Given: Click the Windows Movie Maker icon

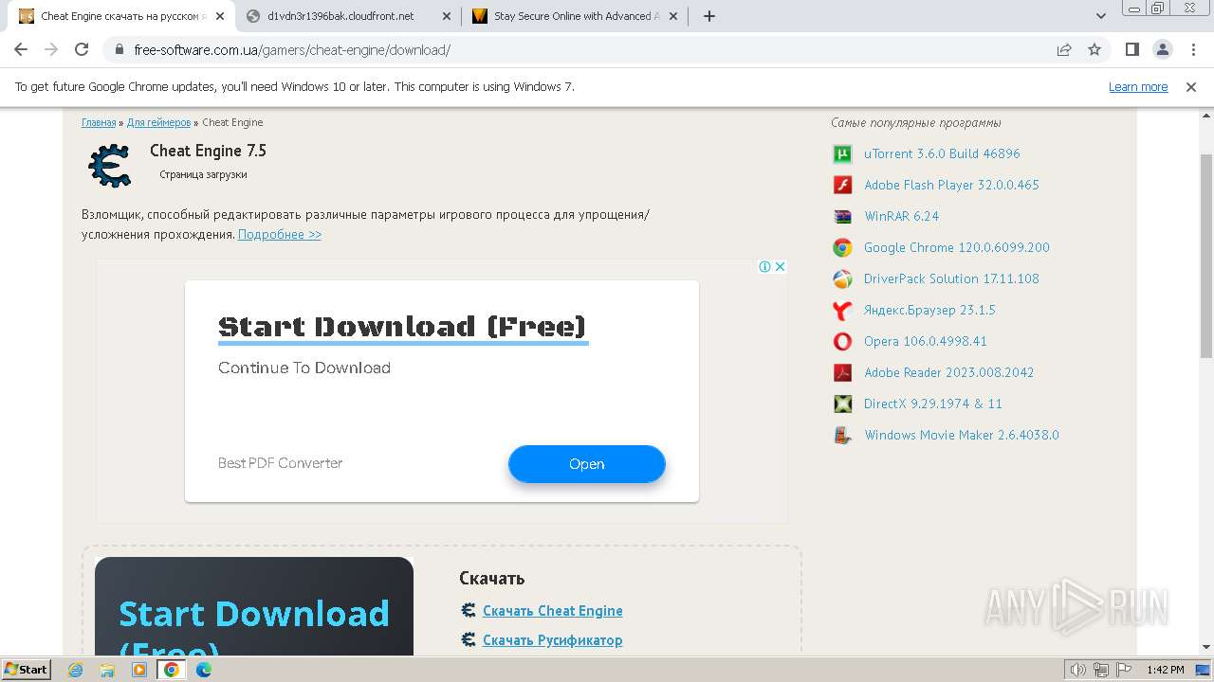Looking at the screenshot, I should 842,435.
